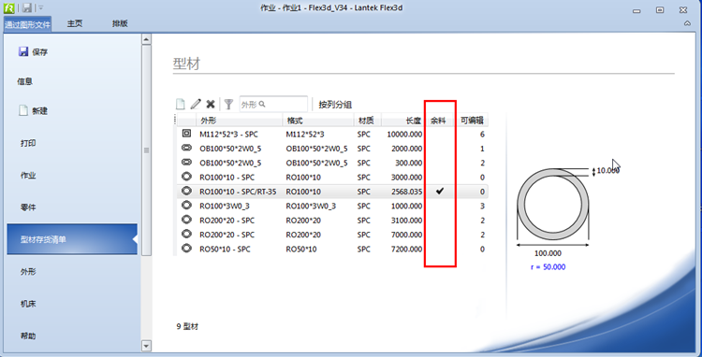Viewport: 702px width, 357px height.
Task: Sort by the 材质 column header
Action: (367, 121)
